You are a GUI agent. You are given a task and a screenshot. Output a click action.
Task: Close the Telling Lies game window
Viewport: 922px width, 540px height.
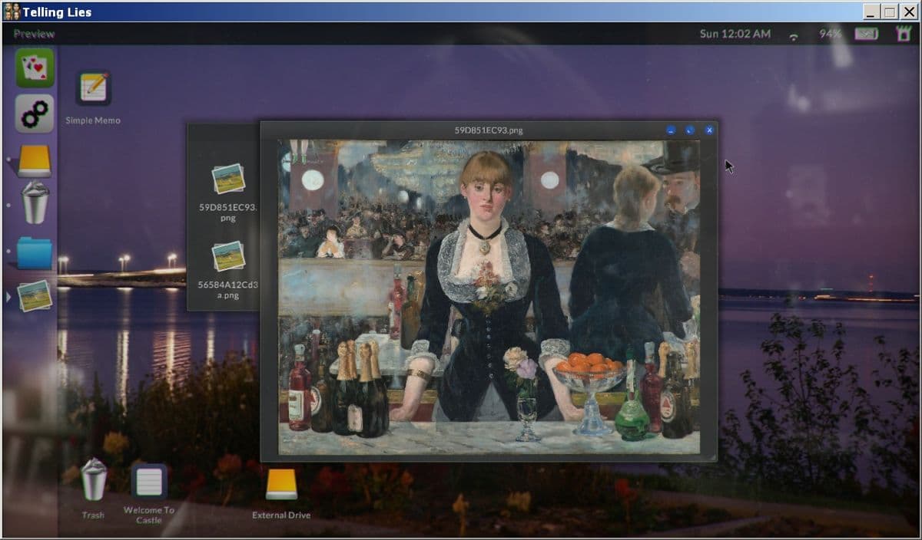[908, 12]
